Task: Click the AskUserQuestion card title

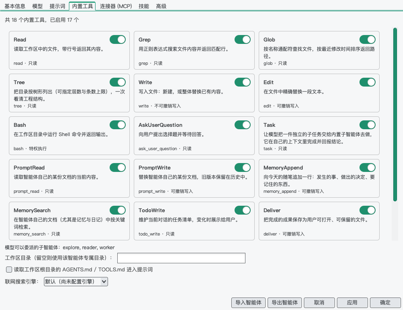Action: 160,125
